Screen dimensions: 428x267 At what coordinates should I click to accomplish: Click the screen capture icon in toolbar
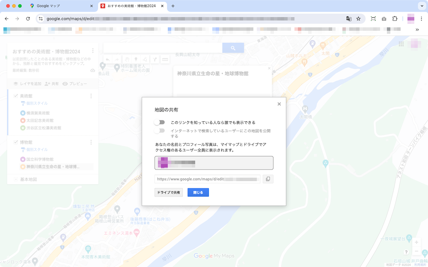click(x=373, y=18)
